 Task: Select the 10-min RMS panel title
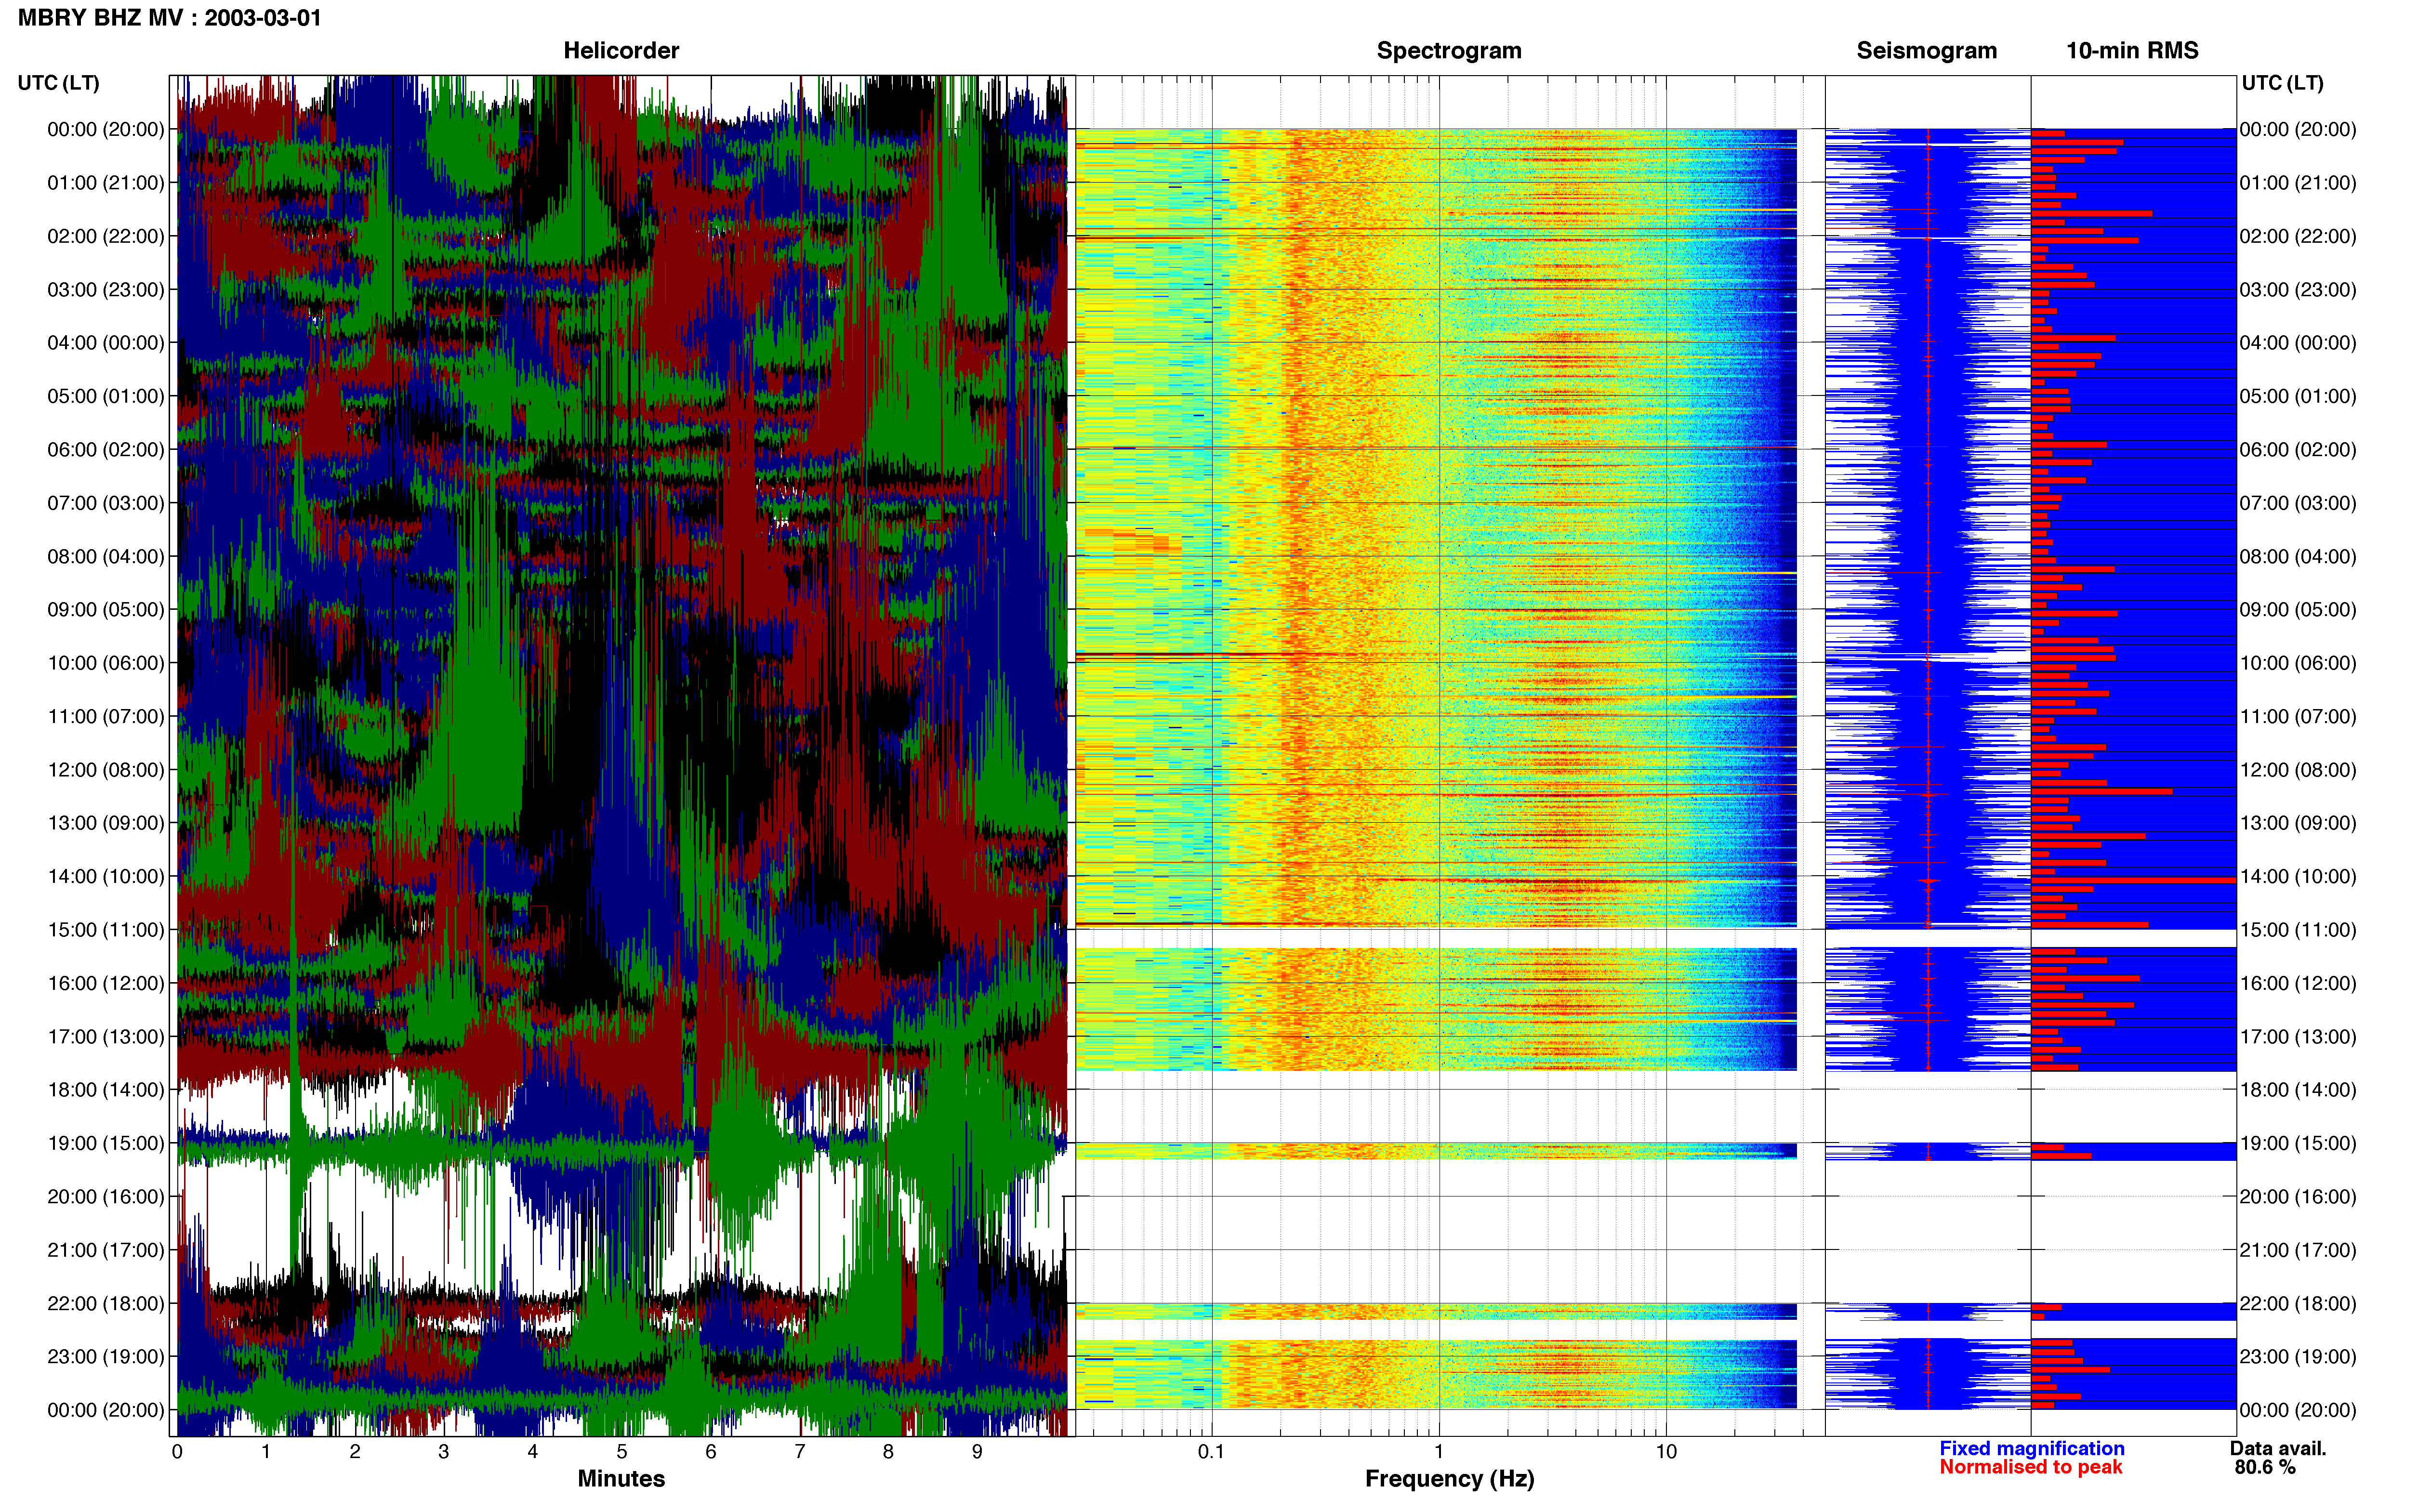2132,50
